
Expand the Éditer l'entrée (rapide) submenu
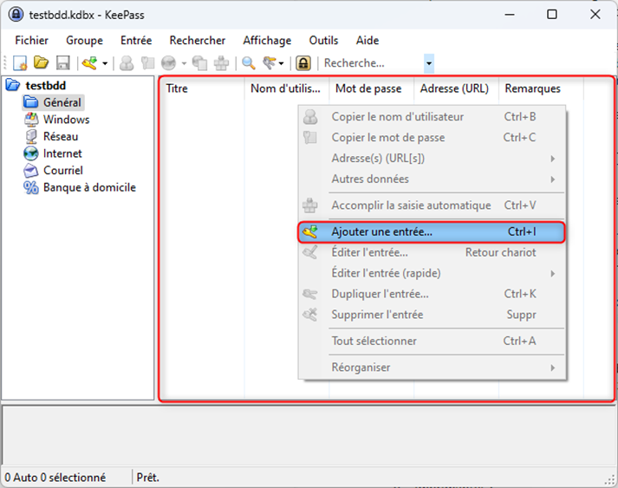[x=432, y=273]
